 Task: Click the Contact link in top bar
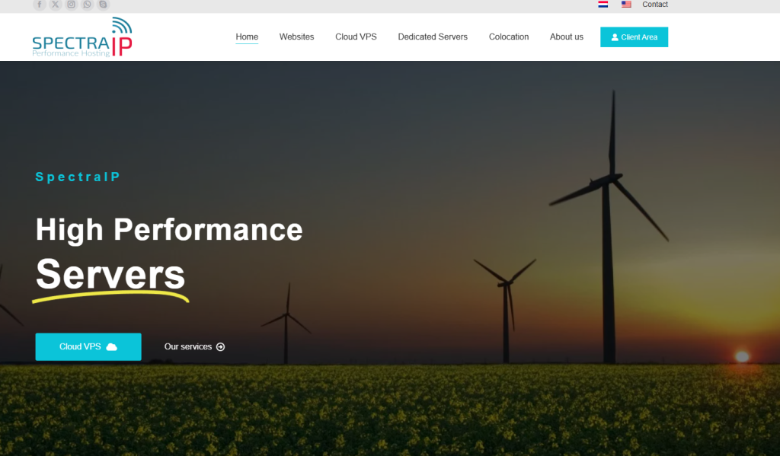pos(654,5)
